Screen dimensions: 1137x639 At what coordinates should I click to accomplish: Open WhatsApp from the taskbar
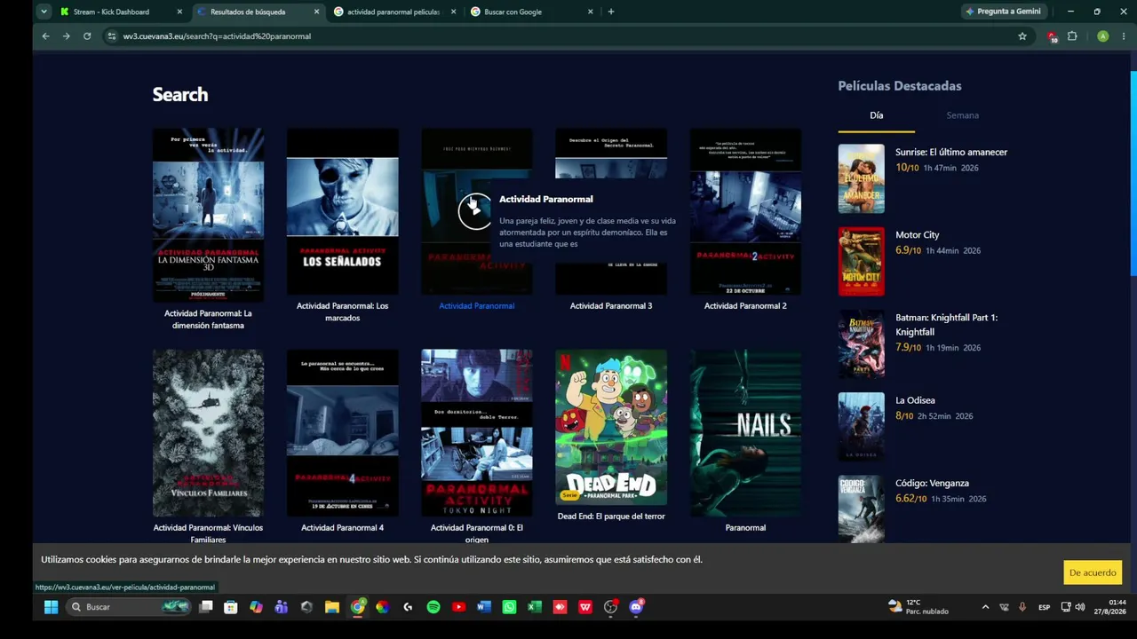coord(509,607)
